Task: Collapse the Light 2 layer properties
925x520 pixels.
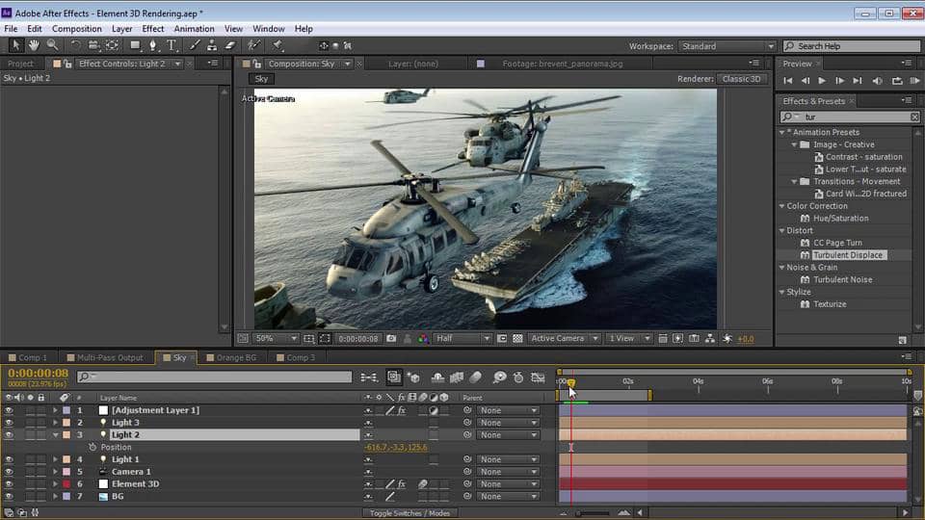Action: 56,435
